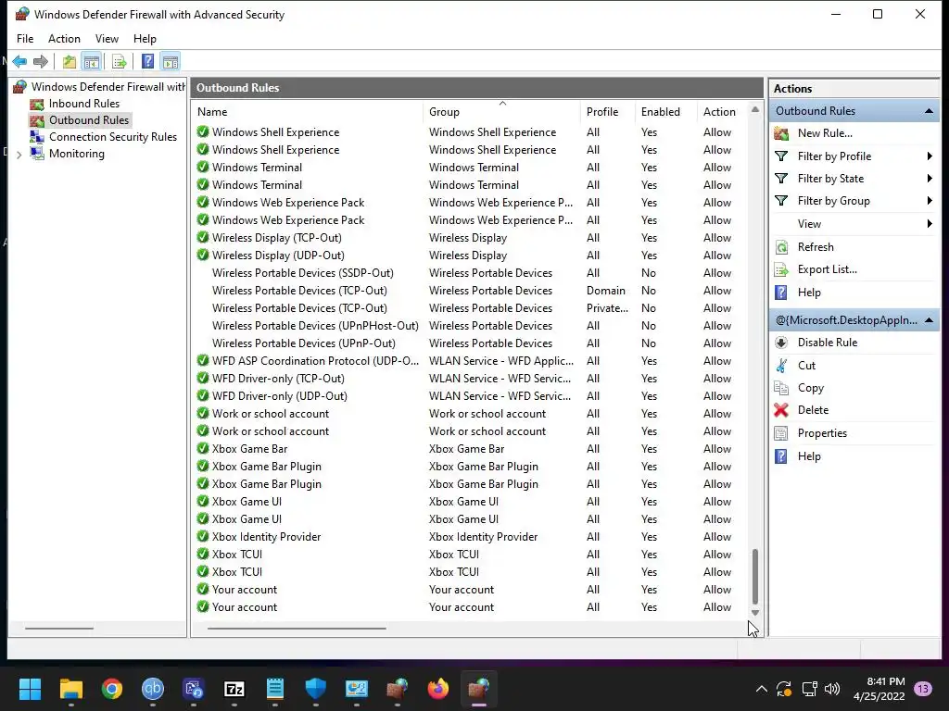Viewport: 949px width, 711px height.
Task: Click Export List... action
Action: click(x=827, y=269)
